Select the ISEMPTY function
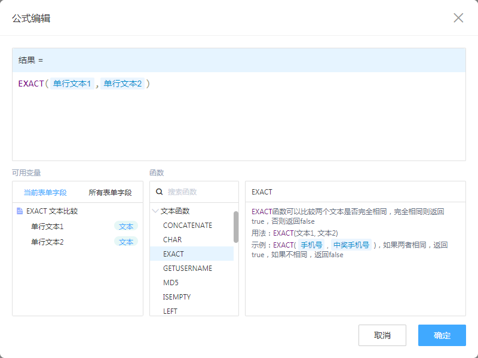Image resolution: width=478 pixels, height=358 pixels. [177, 297]
